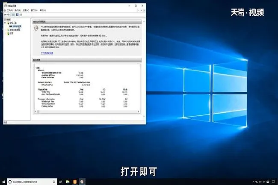This screenshot has height=185, width=278.
Task: Open File Explorer from the taskbar
Action: [68, 182]
